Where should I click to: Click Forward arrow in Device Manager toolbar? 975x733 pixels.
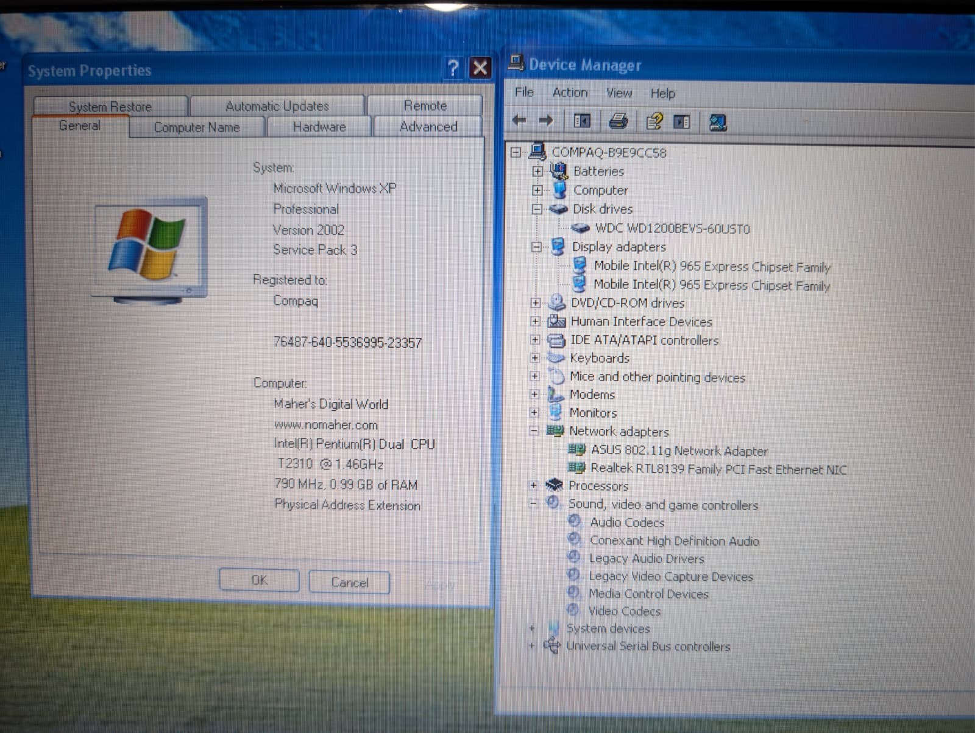coord(546,121)
